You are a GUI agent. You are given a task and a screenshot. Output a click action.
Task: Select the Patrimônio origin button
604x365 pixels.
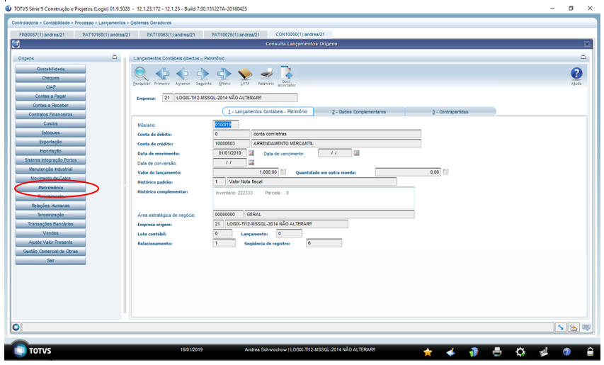click(50, 188)
